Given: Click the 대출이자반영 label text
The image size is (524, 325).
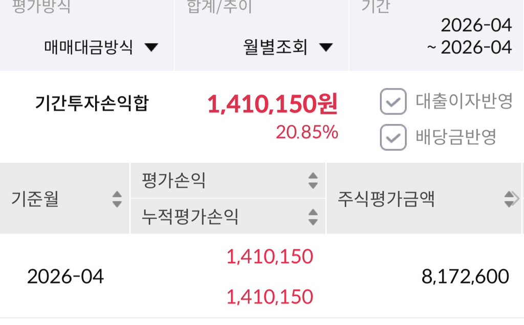Looking at the screenshot, I should click(464, 101).
